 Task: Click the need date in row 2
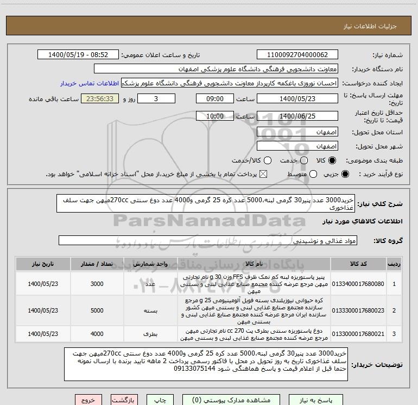coord(43,310)
